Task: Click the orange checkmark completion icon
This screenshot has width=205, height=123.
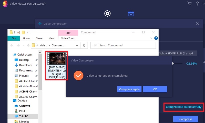Action: 78,76
